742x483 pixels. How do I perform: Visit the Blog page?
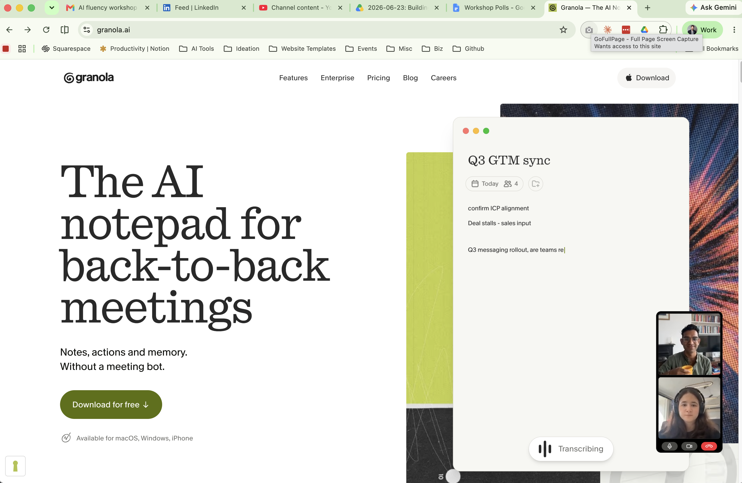410,78
